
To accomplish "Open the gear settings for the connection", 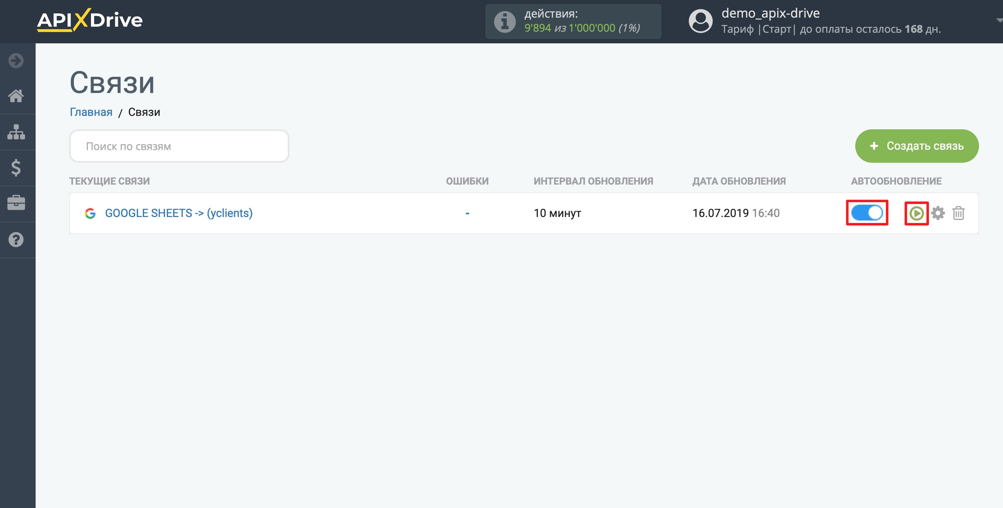I will (x=938, y=213).
